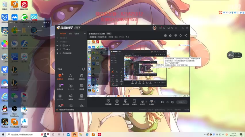Click the bell notification icon
The height and width of the screenshot is (137, 245).
tap(180, 35)
